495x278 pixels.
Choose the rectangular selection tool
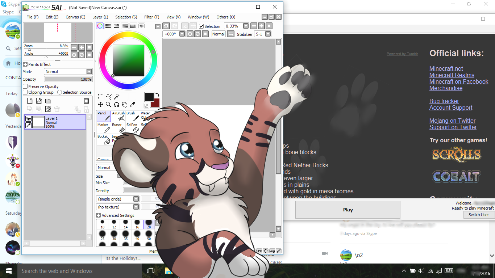(101, 97)
